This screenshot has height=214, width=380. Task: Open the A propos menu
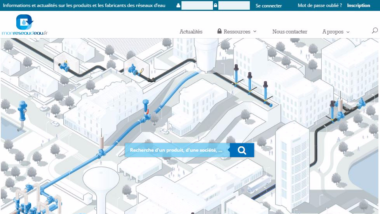point(333,32)
